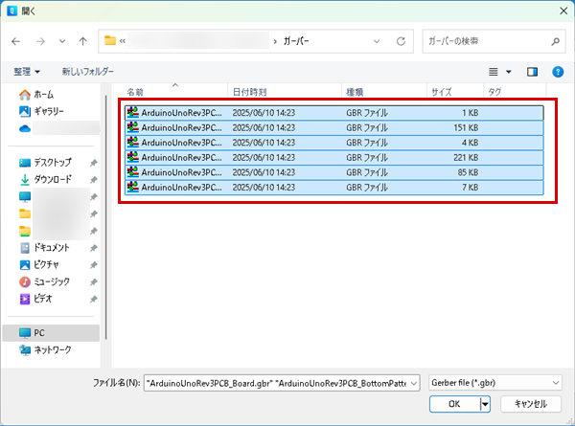Open the OK button split arrow
The width and height of the screenshot is (575, 426).
pyautogui.click(x=485, y=404)
